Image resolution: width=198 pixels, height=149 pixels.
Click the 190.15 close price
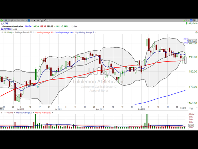click(x=50, y=26)
